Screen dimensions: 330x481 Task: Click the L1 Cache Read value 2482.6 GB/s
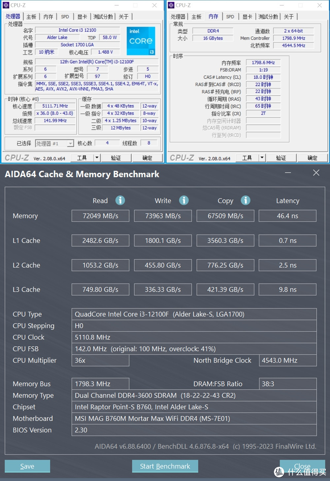point(100,241)
